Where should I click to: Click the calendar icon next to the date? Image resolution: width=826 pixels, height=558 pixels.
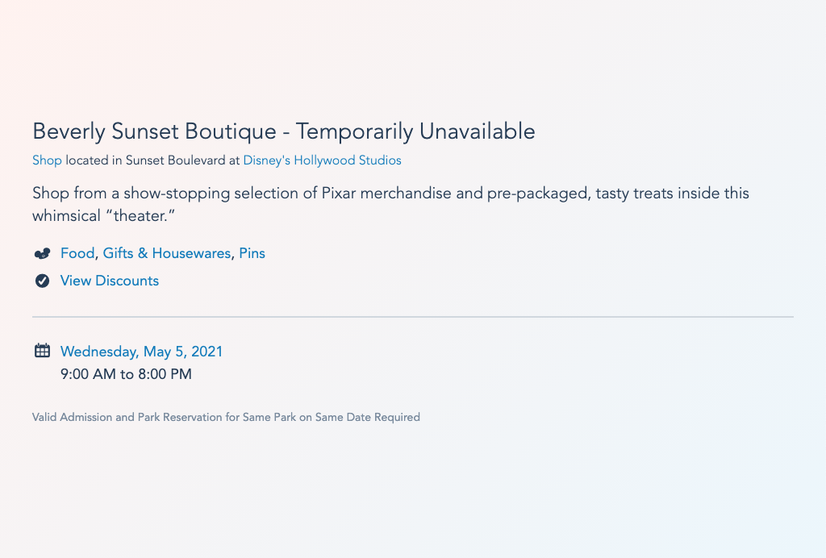click(42, 351)
